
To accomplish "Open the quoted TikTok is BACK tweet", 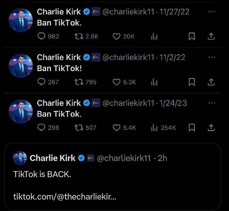I will point(112,177).
